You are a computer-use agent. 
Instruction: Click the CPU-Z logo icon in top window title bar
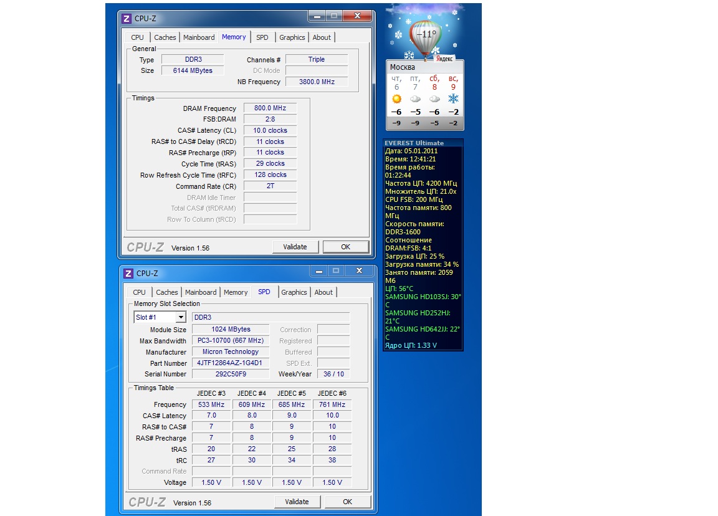click(127, 19)
